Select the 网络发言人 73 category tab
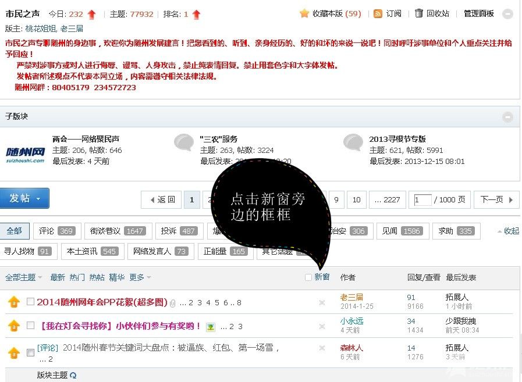This screenshot has height=382, width=522. [x=161, y=251]
